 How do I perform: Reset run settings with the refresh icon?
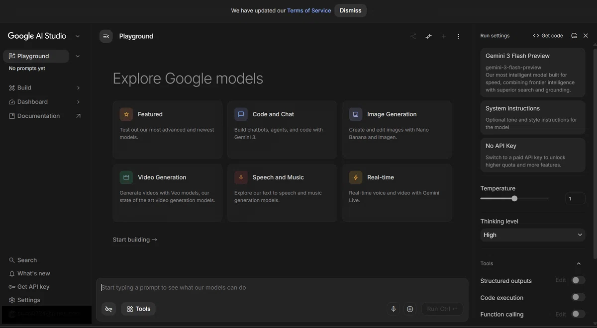pos(574,36)
